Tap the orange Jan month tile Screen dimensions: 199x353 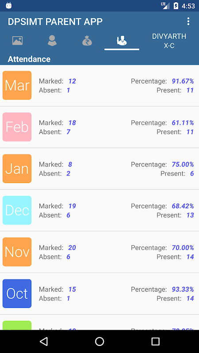click(17, 169)
